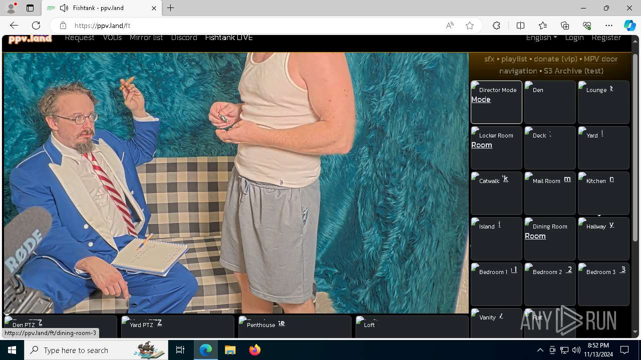Close the Fishtank tab
Viewport: 641px width, 360px height.
pos(154,8)
